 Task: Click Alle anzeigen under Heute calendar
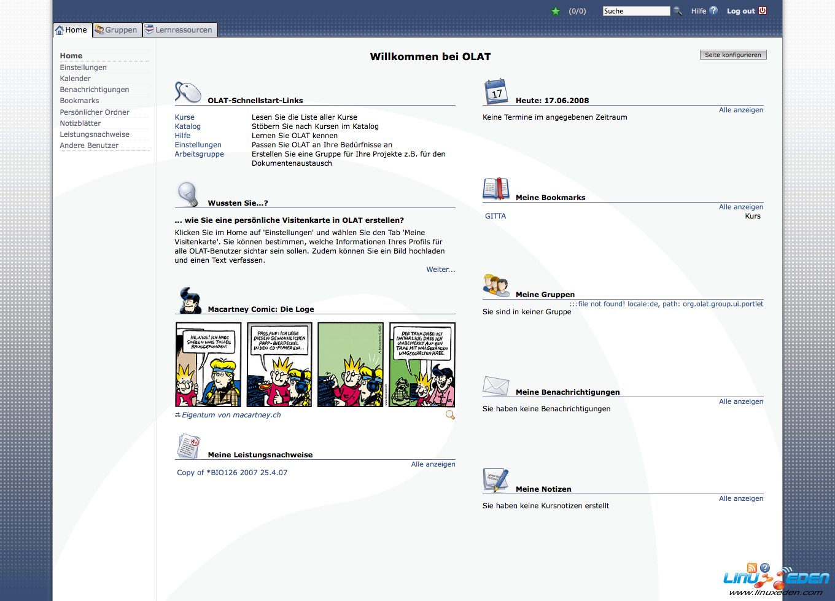click(741, 110)
